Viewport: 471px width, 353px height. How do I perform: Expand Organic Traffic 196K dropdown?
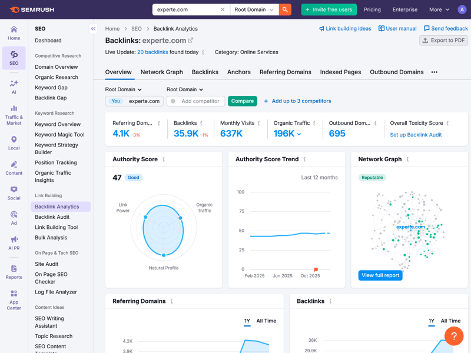click(x=299, y=134)
